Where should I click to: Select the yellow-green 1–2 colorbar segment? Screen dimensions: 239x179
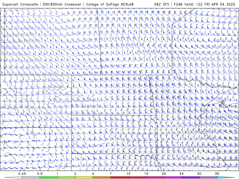click(x=66, y=178)
